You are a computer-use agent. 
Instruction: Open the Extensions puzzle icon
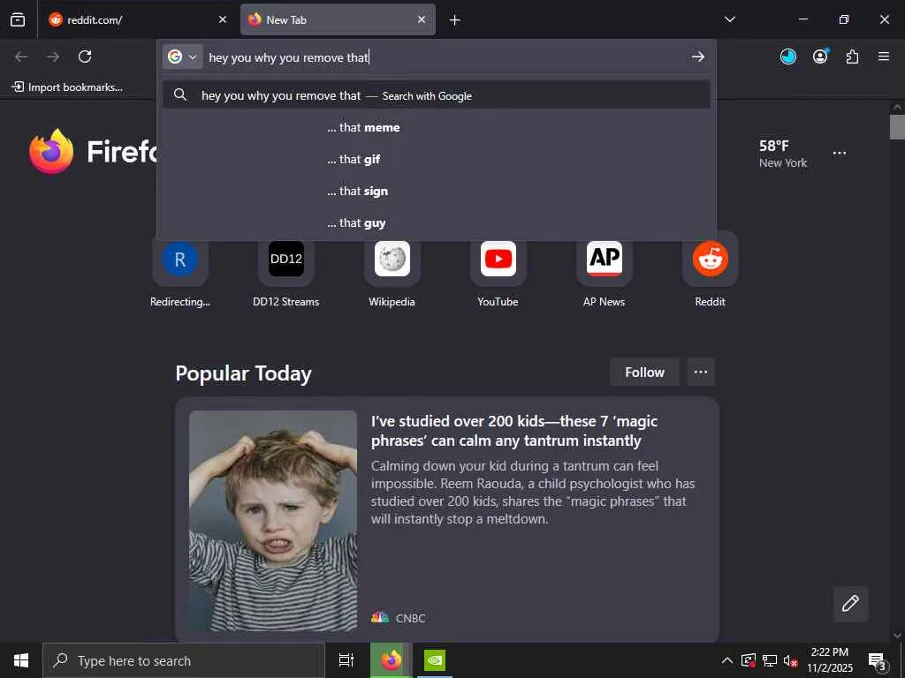[x=852, y=56]
